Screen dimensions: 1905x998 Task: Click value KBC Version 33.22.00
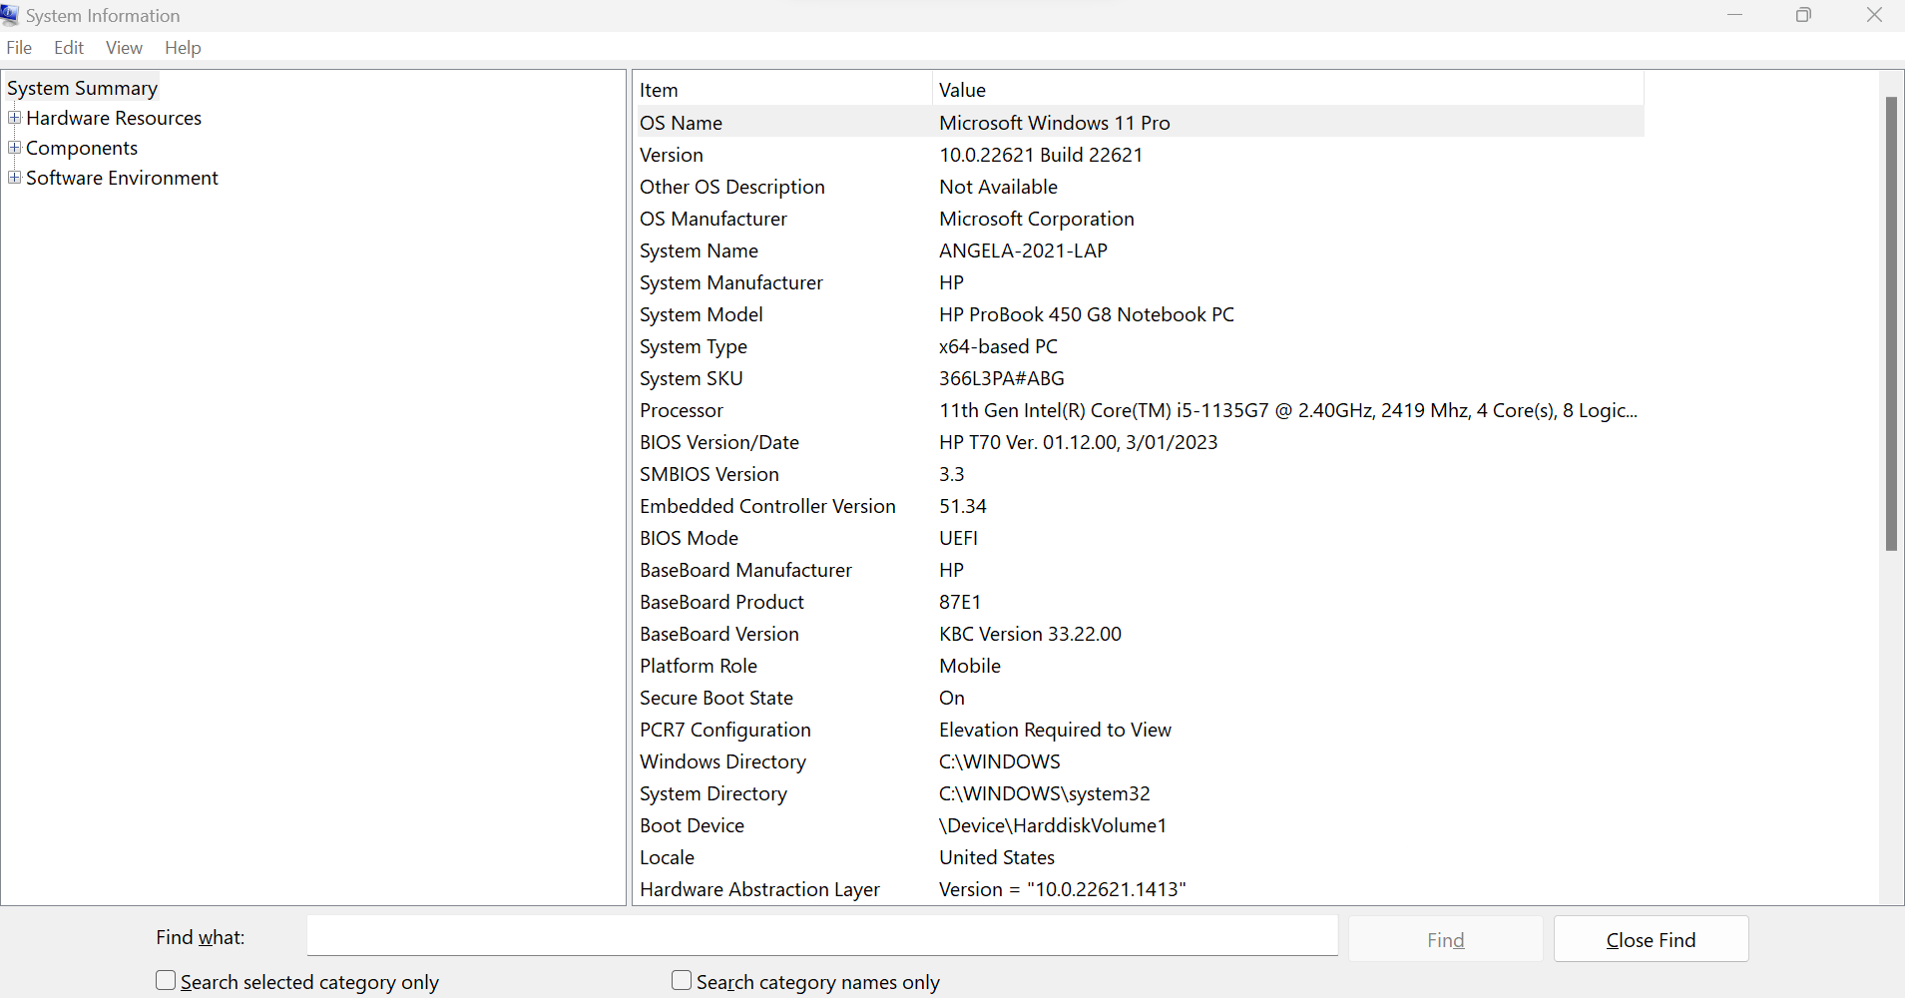point(1030,634)
